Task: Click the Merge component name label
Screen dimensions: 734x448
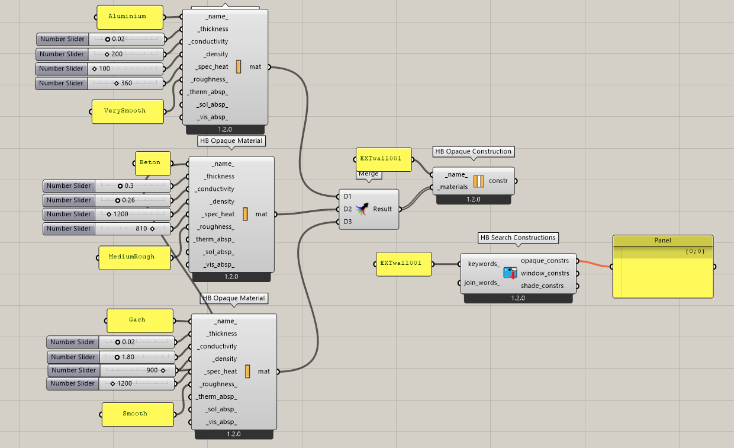Action: coord(368,174)
